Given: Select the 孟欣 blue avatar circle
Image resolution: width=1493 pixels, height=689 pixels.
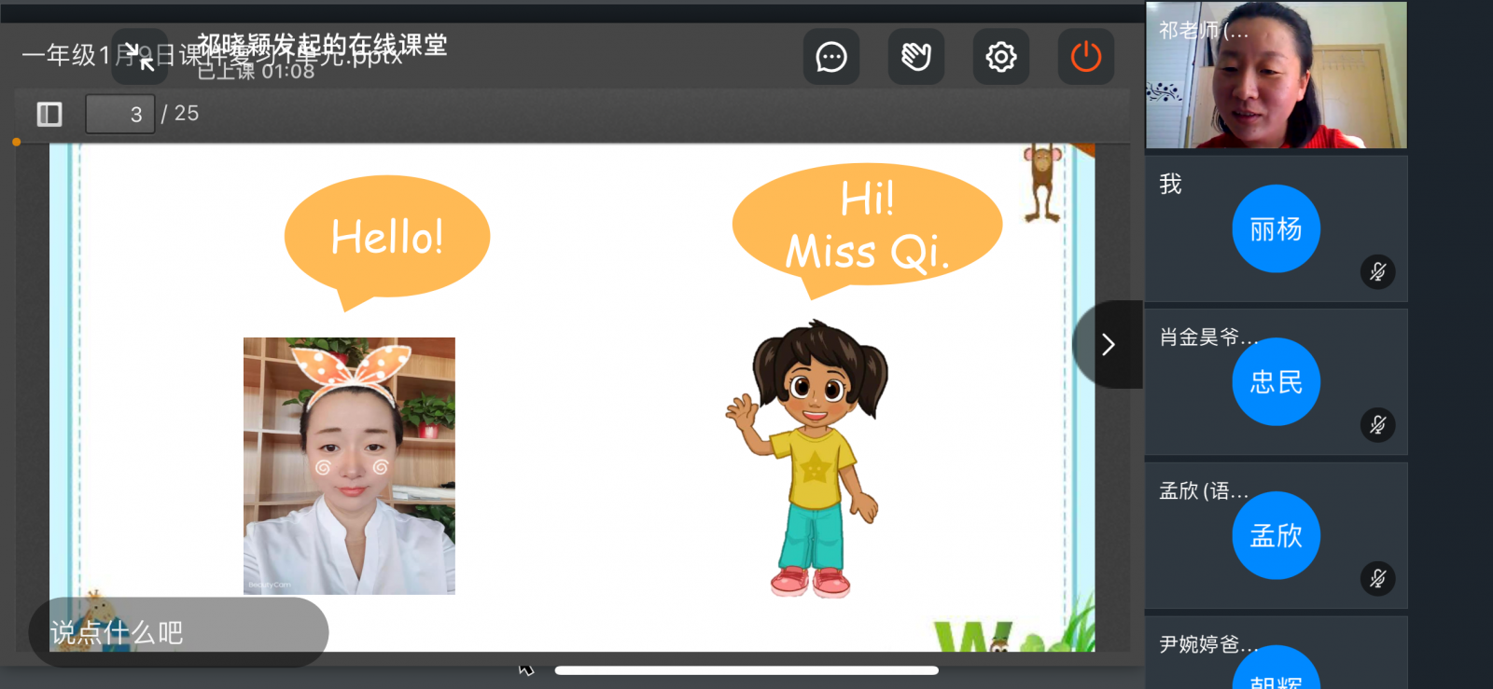Looking at the screenshot, I should [x=1276, y=535].
